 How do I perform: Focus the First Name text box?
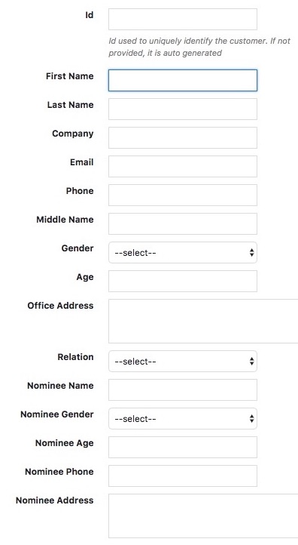coord(183,80)
